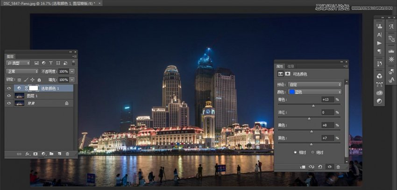Create new adjustment layer icon in Layers panel
This screenshot has height=190, width=397.
tap(43, 154)
